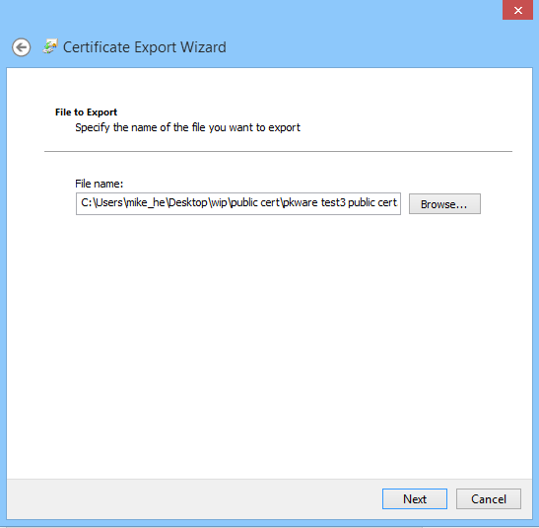
Task: Place cursor on "mike_he" in the file path
Action: tap(146, 202)
